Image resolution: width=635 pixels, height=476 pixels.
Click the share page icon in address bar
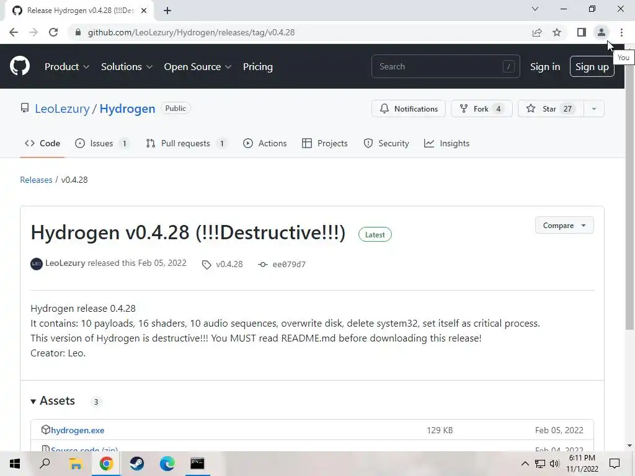537,32
